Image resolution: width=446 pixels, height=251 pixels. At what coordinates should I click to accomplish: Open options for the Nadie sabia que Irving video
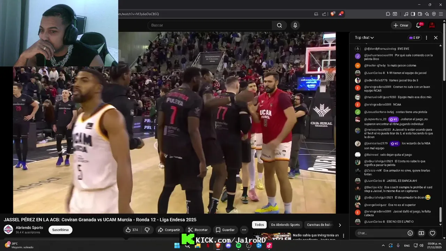[x=343, y=236]
